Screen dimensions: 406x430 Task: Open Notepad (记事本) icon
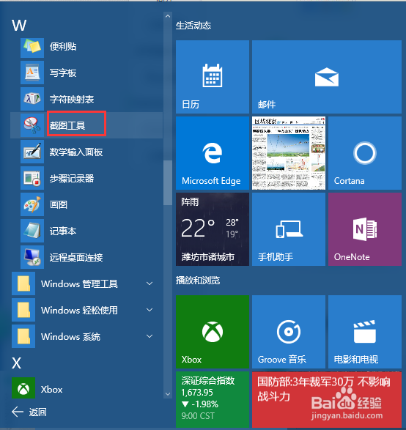point(32,231)
